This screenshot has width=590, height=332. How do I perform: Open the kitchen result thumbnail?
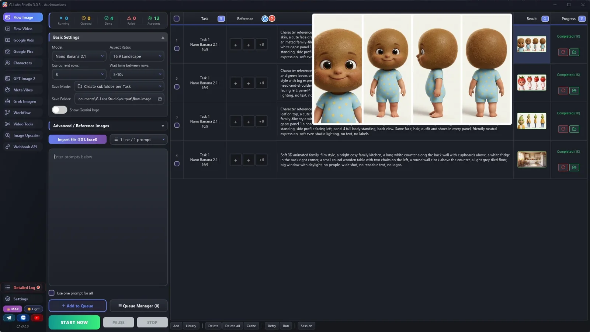pyautogui.click(x=531, y=159)
